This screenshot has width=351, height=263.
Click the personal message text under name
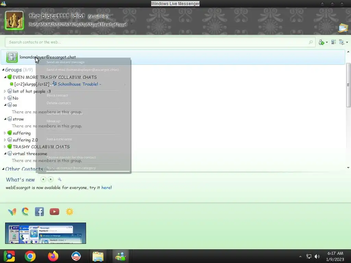(78, 24)
